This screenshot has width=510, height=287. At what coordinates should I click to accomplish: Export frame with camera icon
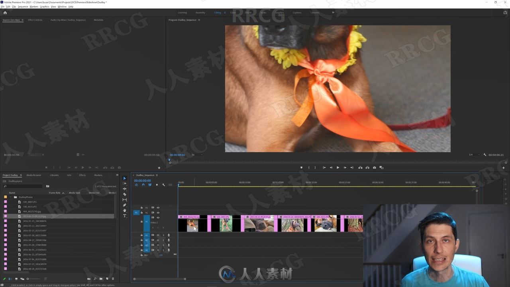374,167
